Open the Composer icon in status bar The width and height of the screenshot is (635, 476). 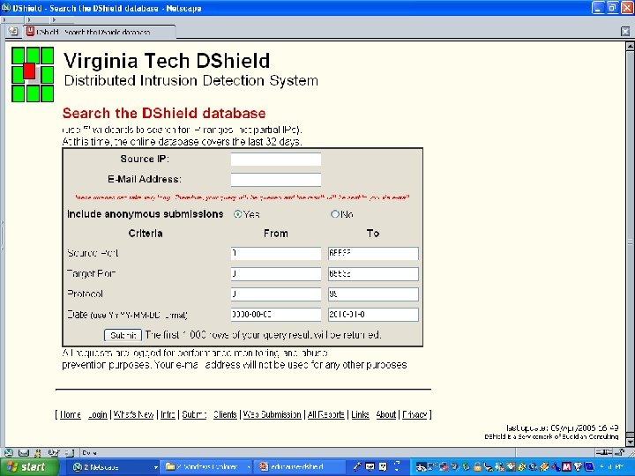click(x=54, y=452)
